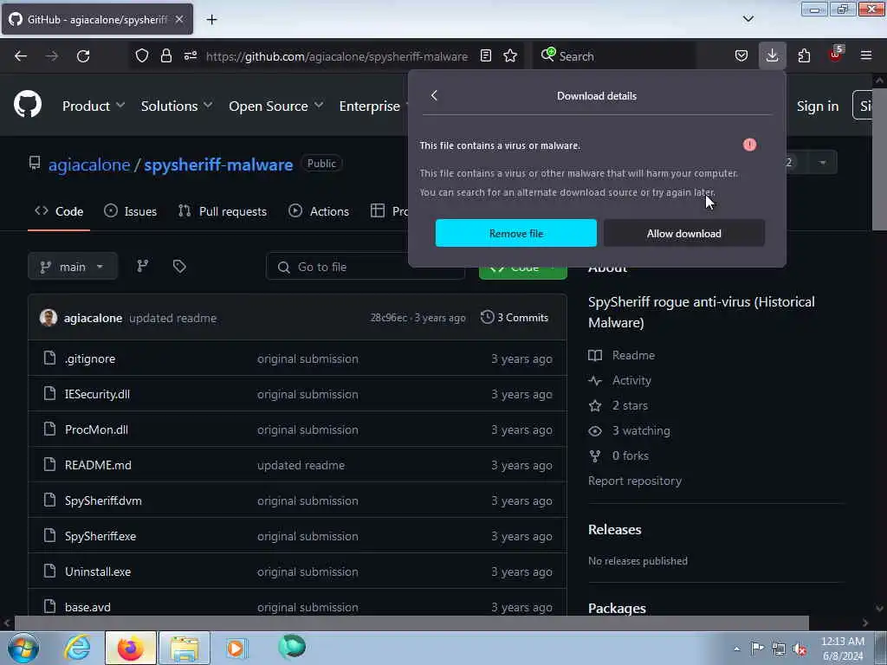This screenshot has height=665, width=887.
Task: Click the muted volume tray icon
Action: (x=799, y=649)
